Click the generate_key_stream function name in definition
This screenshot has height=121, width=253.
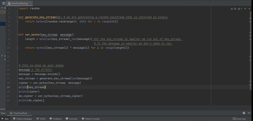[x=40, y=17]
